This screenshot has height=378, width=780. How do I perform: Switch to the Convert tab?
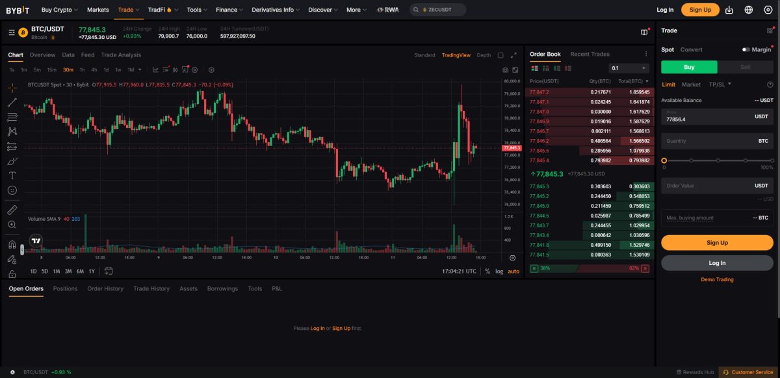[692, 49]
